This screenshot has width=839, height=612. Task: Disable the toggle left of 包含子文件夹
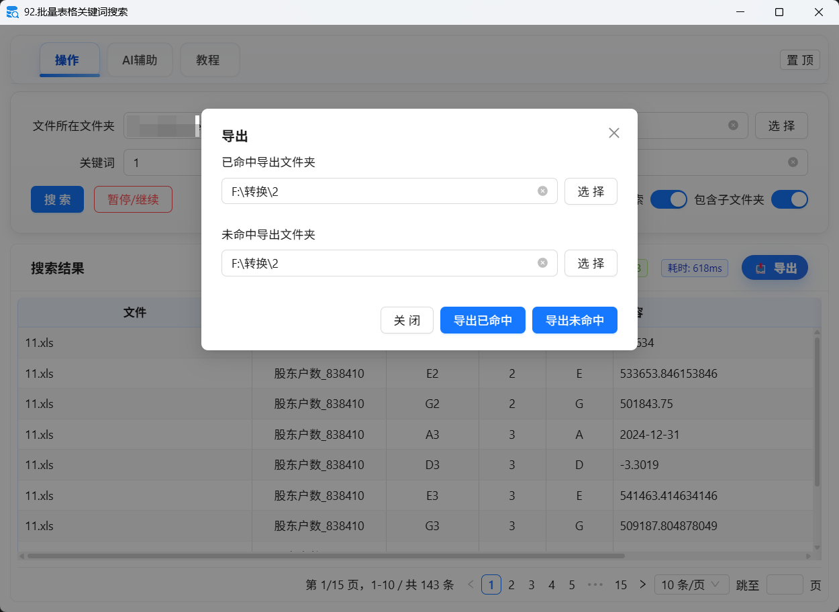coord(669,199)
